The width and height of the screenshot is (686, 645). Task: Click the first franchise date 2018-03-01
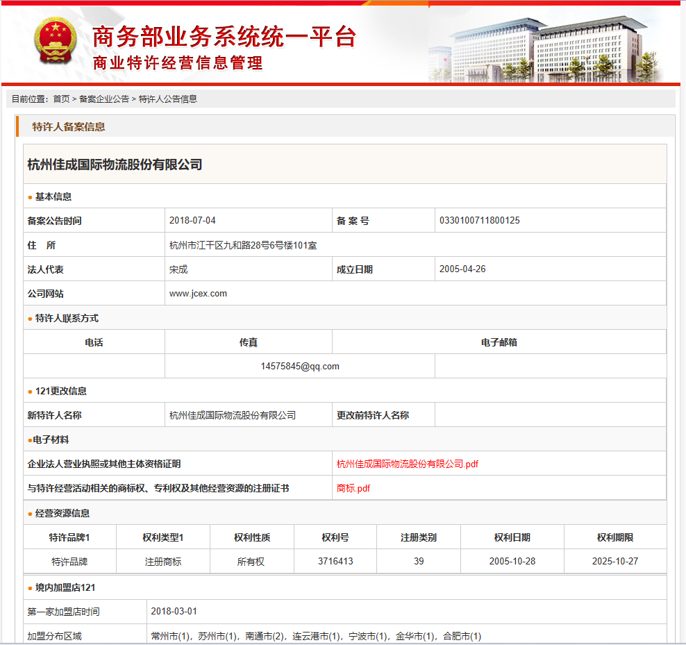(174, 611)
